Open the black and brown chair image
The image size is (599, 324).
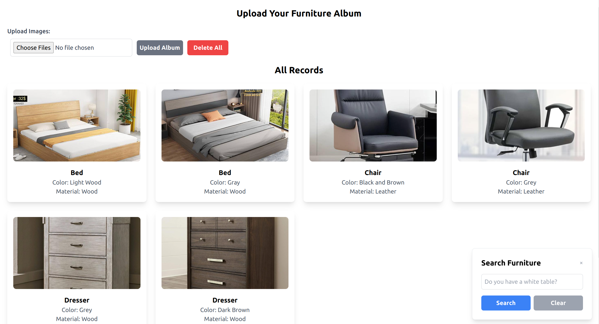[373, 125]
